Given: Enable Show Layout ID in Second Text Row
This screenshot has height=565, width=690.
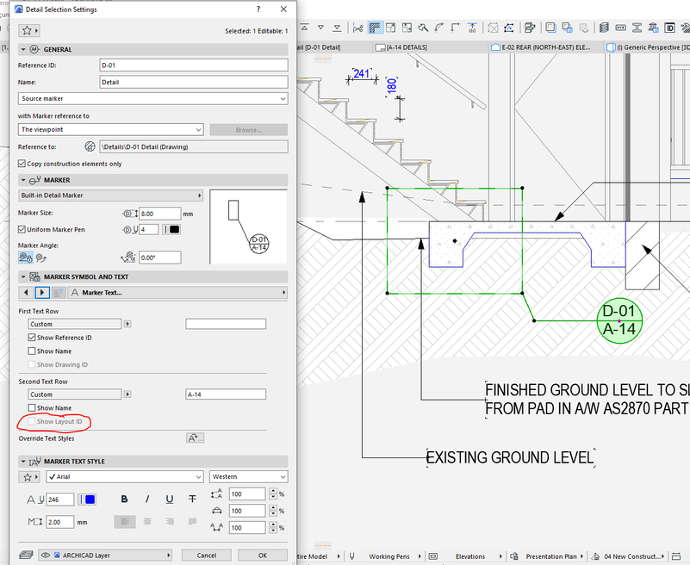Looking at the screenshot, I should (32, 421).
